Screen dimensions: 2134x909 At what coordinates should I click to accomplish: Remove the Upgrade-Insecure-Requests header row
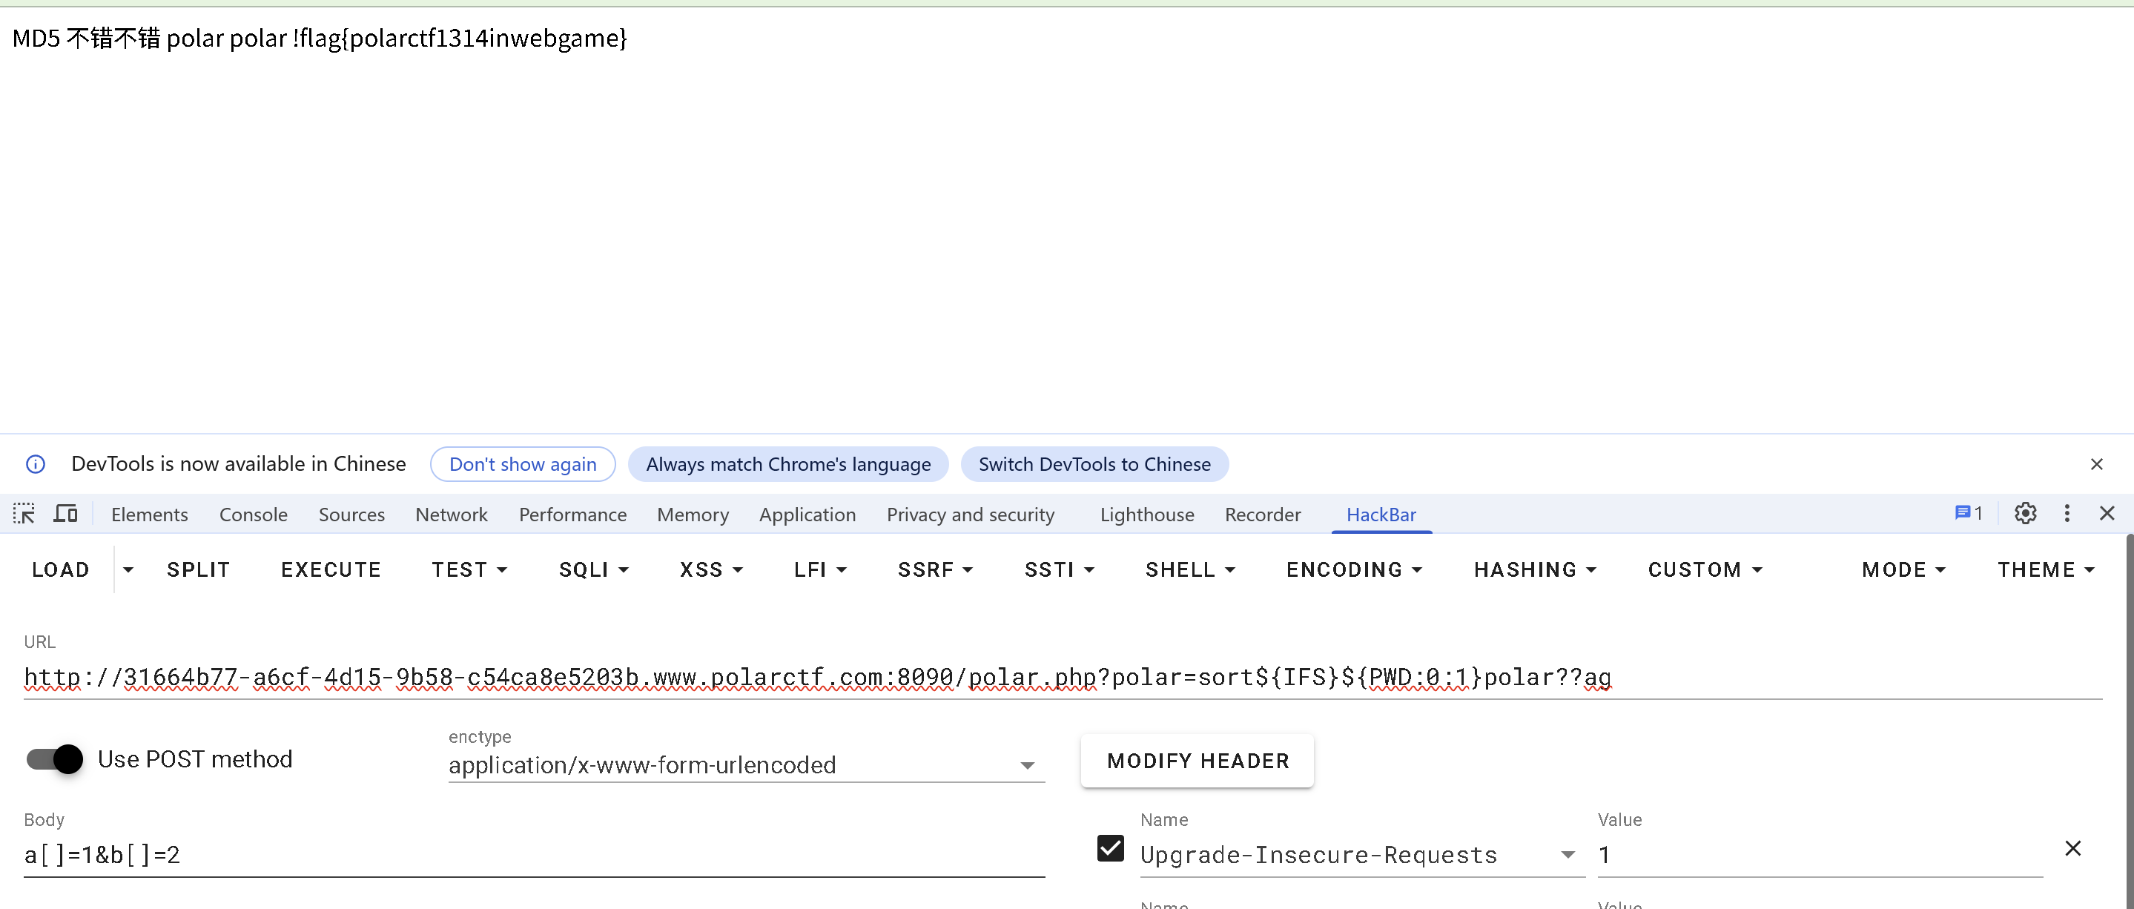click(2072, 848)
